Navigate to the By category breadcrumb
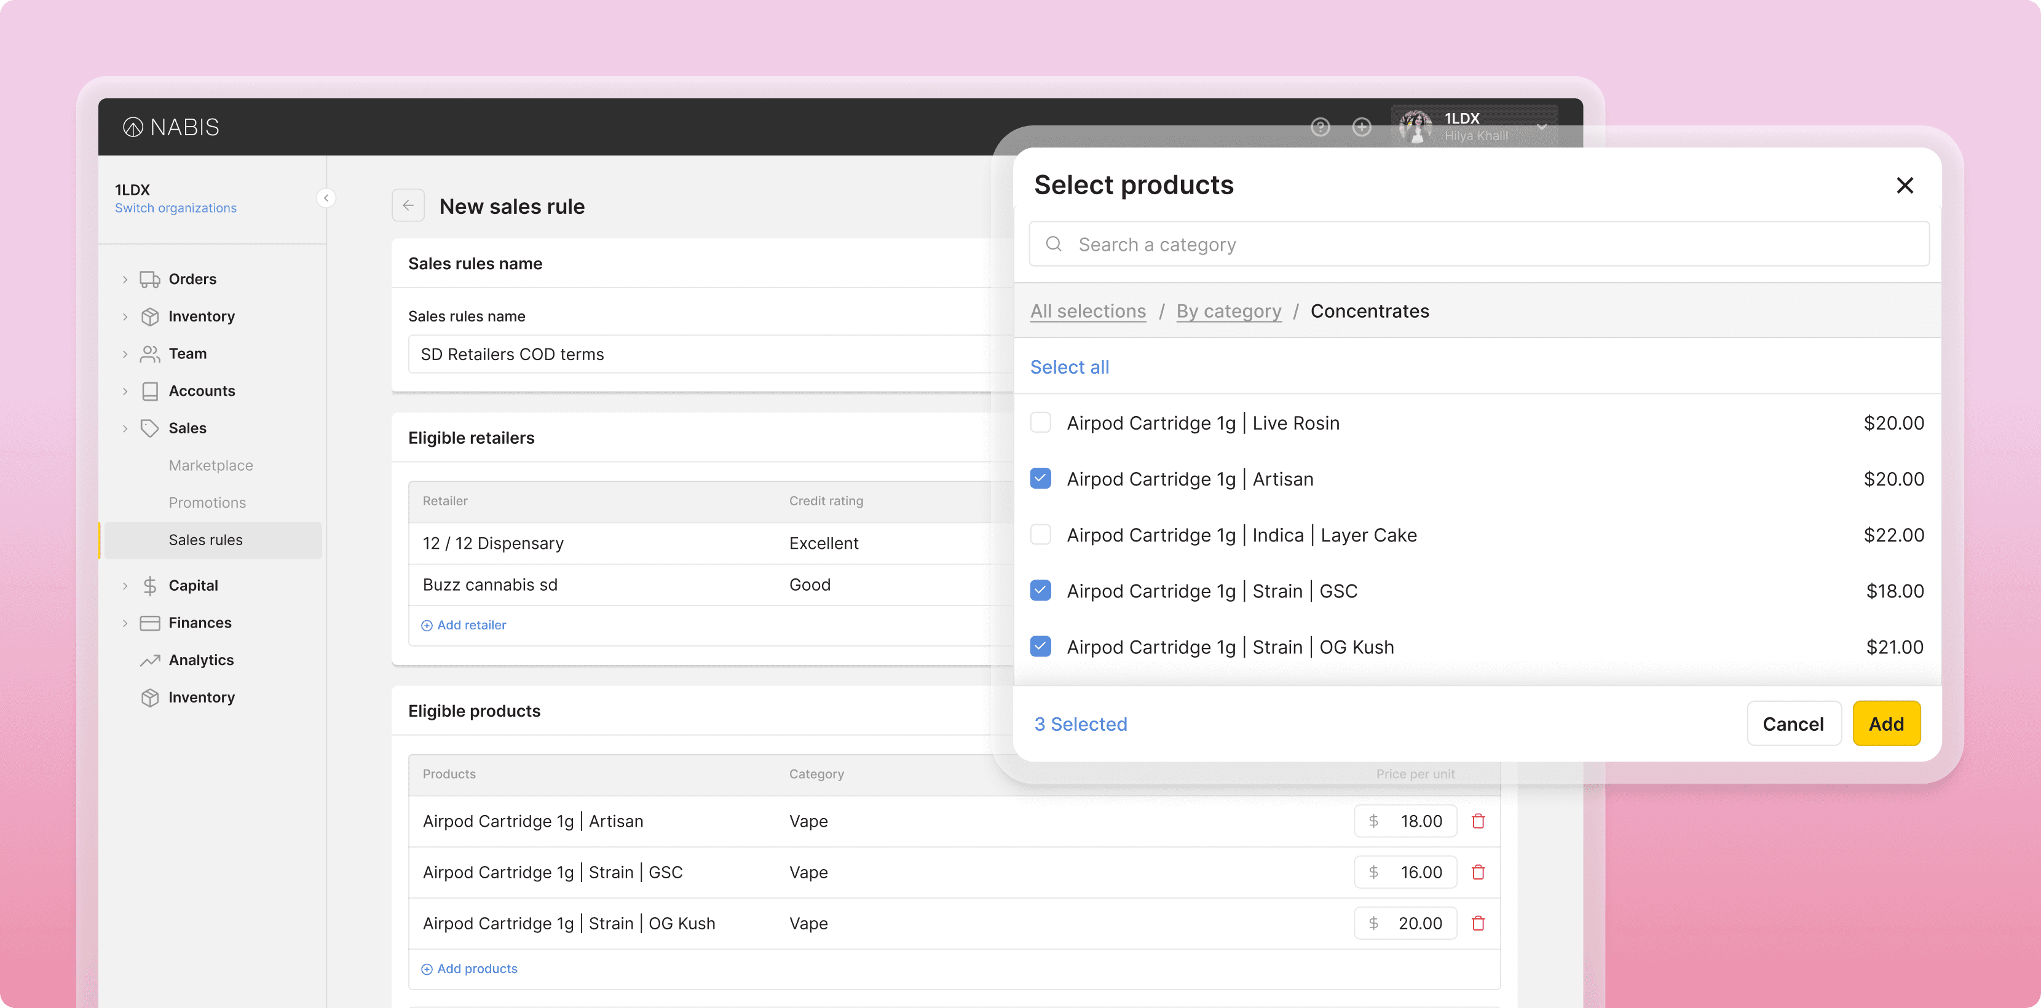 1228,312
